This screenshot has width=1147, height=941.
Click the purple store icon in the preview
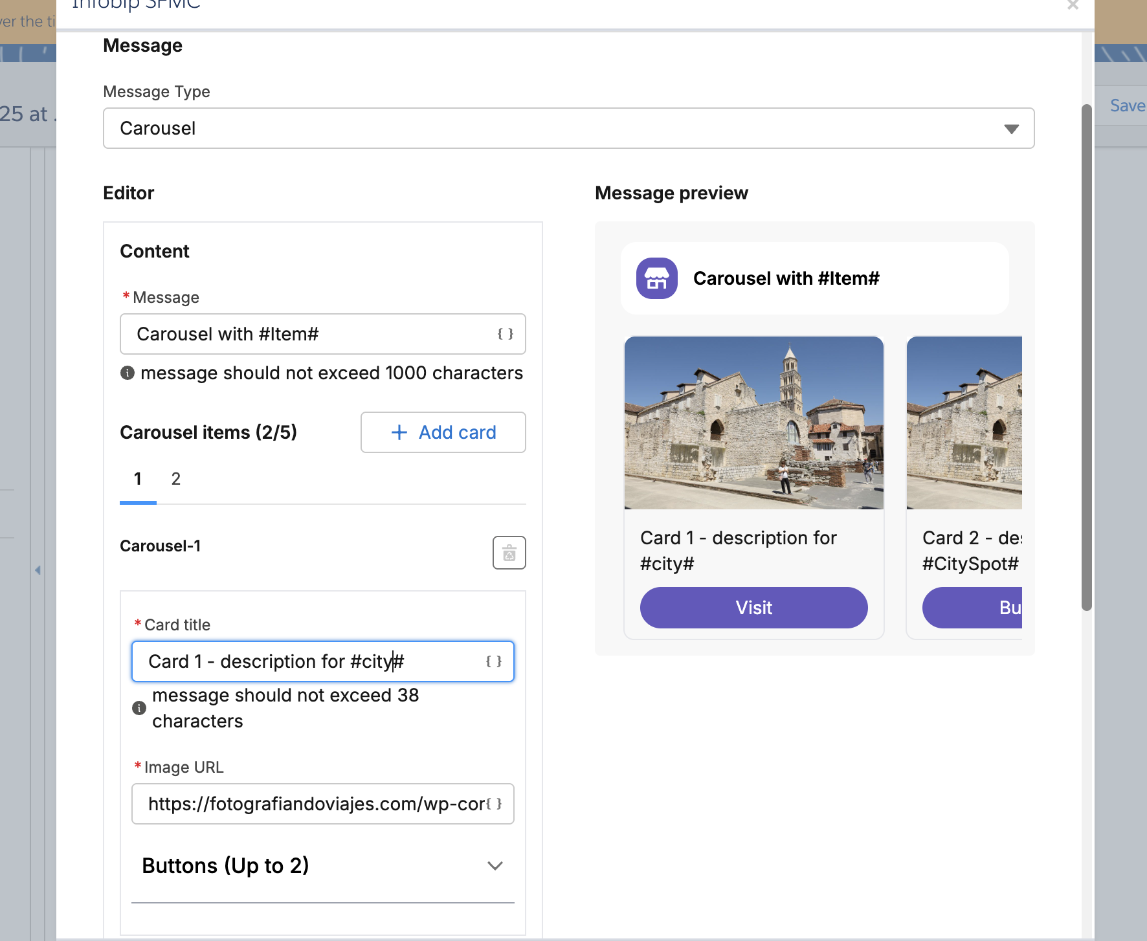[x=656, y=278]
